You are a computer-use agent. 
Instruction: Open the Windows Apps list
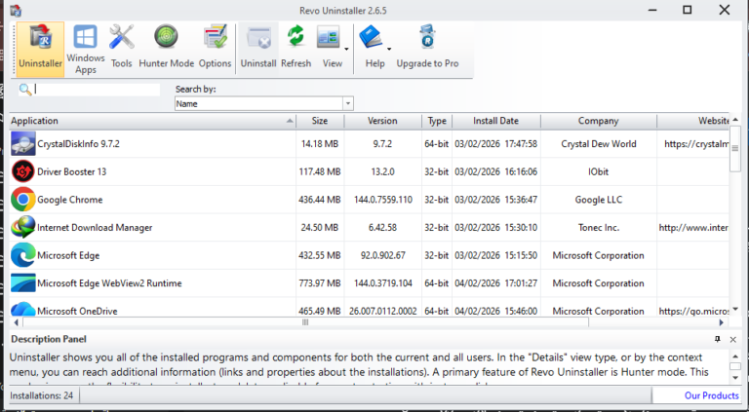tap(86, 49)
